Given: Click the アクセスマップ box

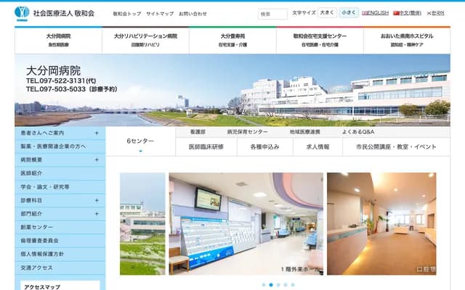Looking at the screenshot, I should click(60, 286).
